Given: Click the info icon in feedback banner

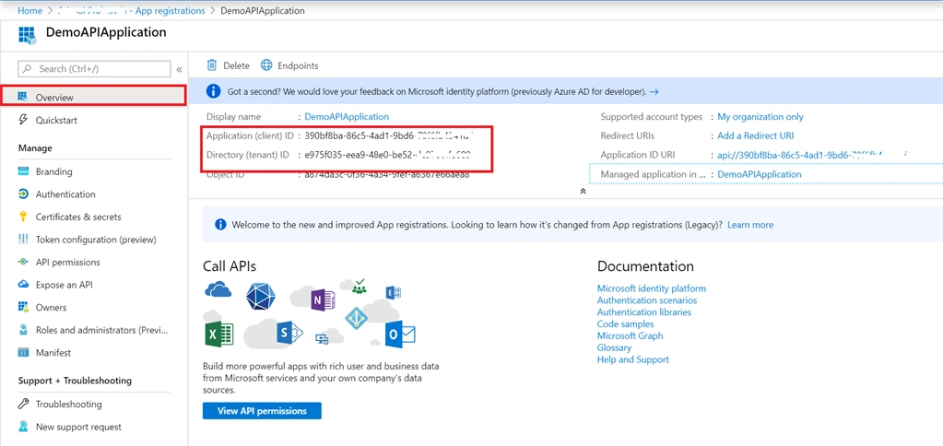Looking at the screenshot, I should (213, 91).
